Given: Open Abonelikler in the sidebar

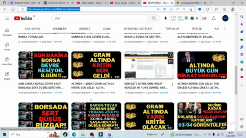Looking at the screenshot, I should coord(7,61).
